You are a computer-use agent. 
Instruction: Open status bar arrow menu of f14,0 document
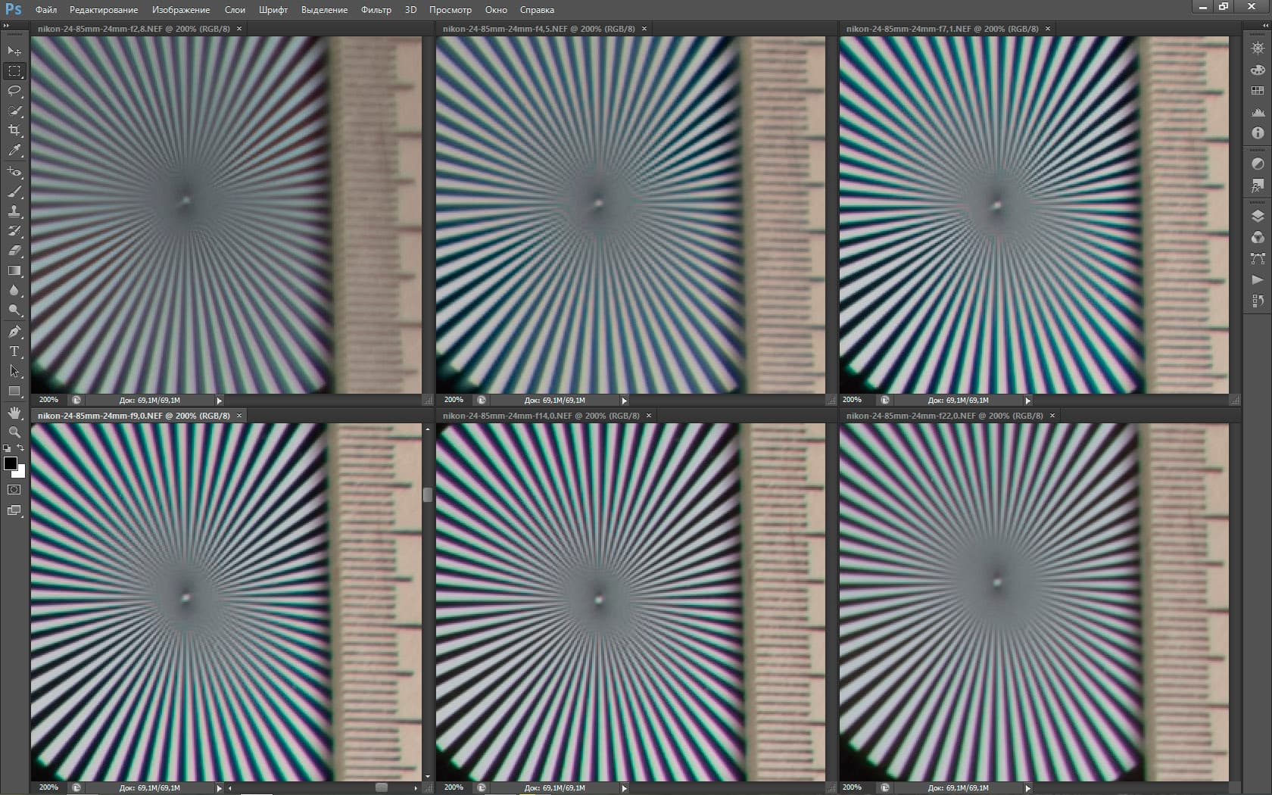coord(625,788)
